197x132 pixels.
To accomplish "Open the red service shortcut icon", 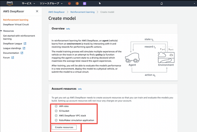I will (70, 4).
